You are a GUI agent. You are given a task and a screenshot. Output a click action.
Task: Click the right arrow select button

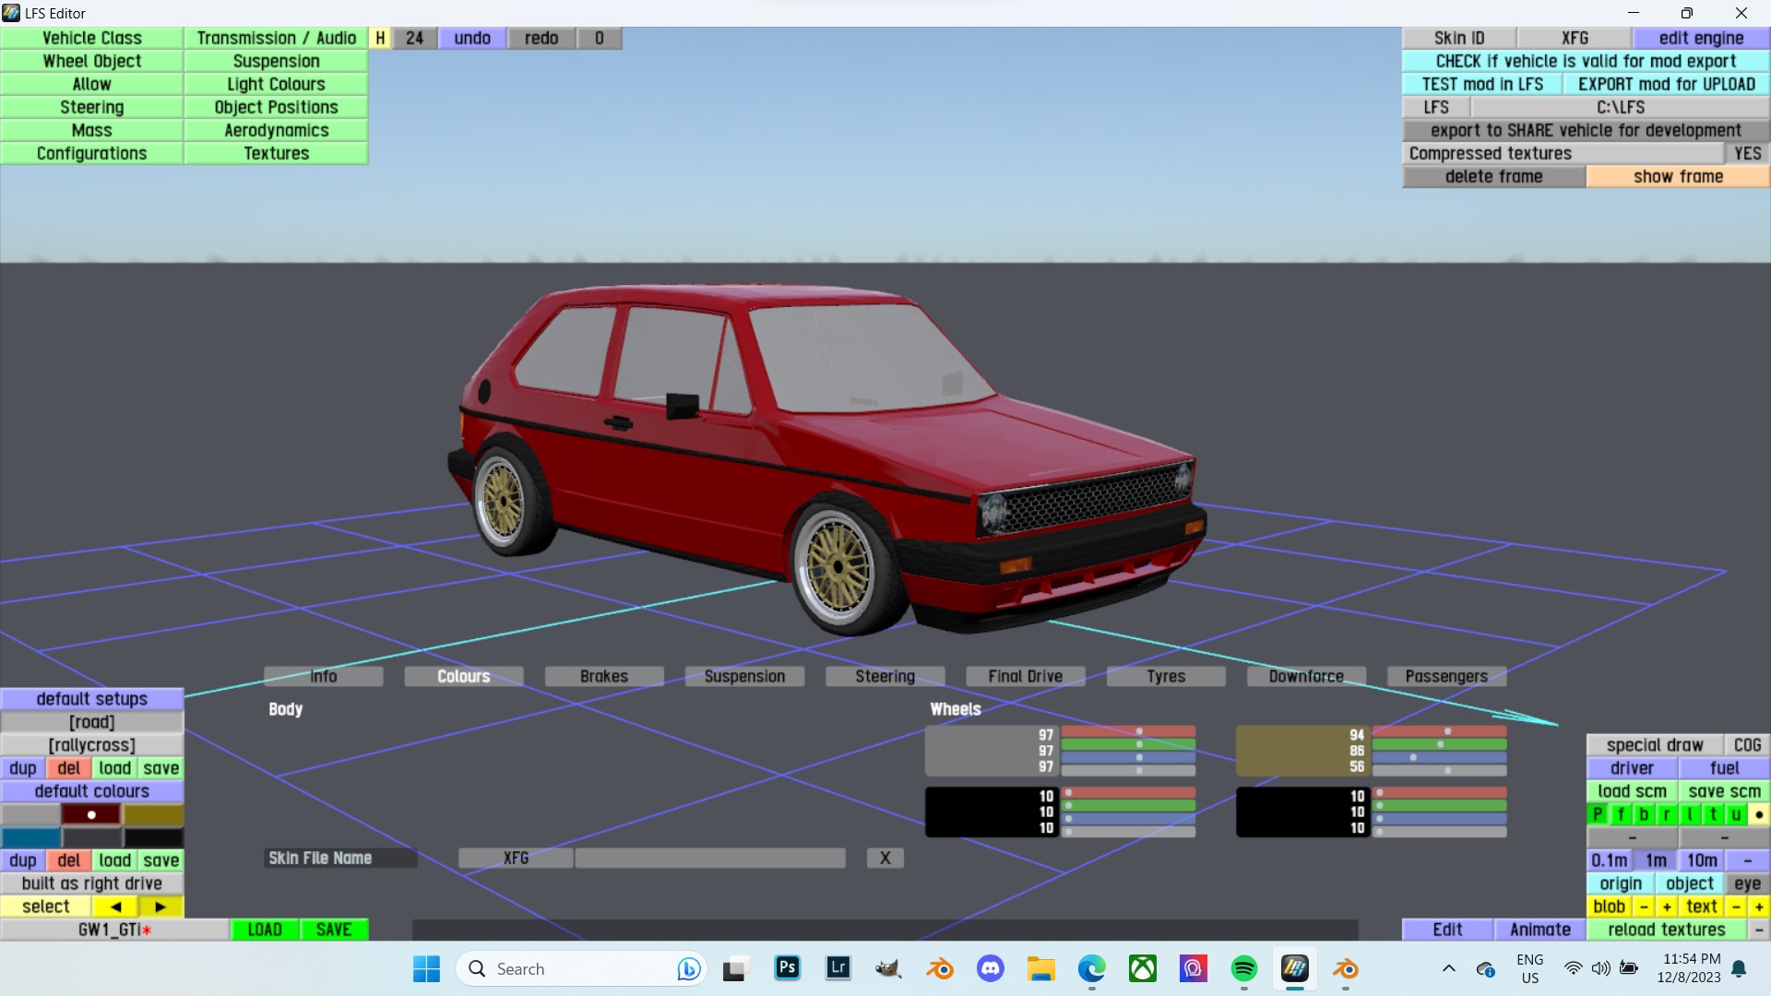tap(160, 907)
